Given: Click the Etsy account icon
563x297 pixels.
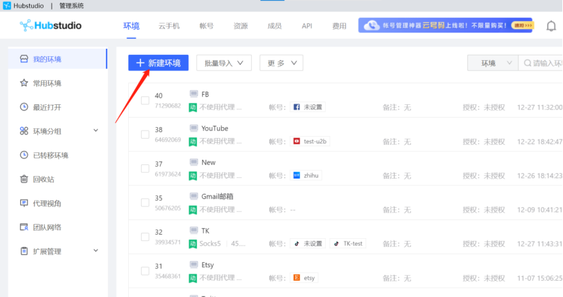Looking at the screenshot, I should (296, 277).
